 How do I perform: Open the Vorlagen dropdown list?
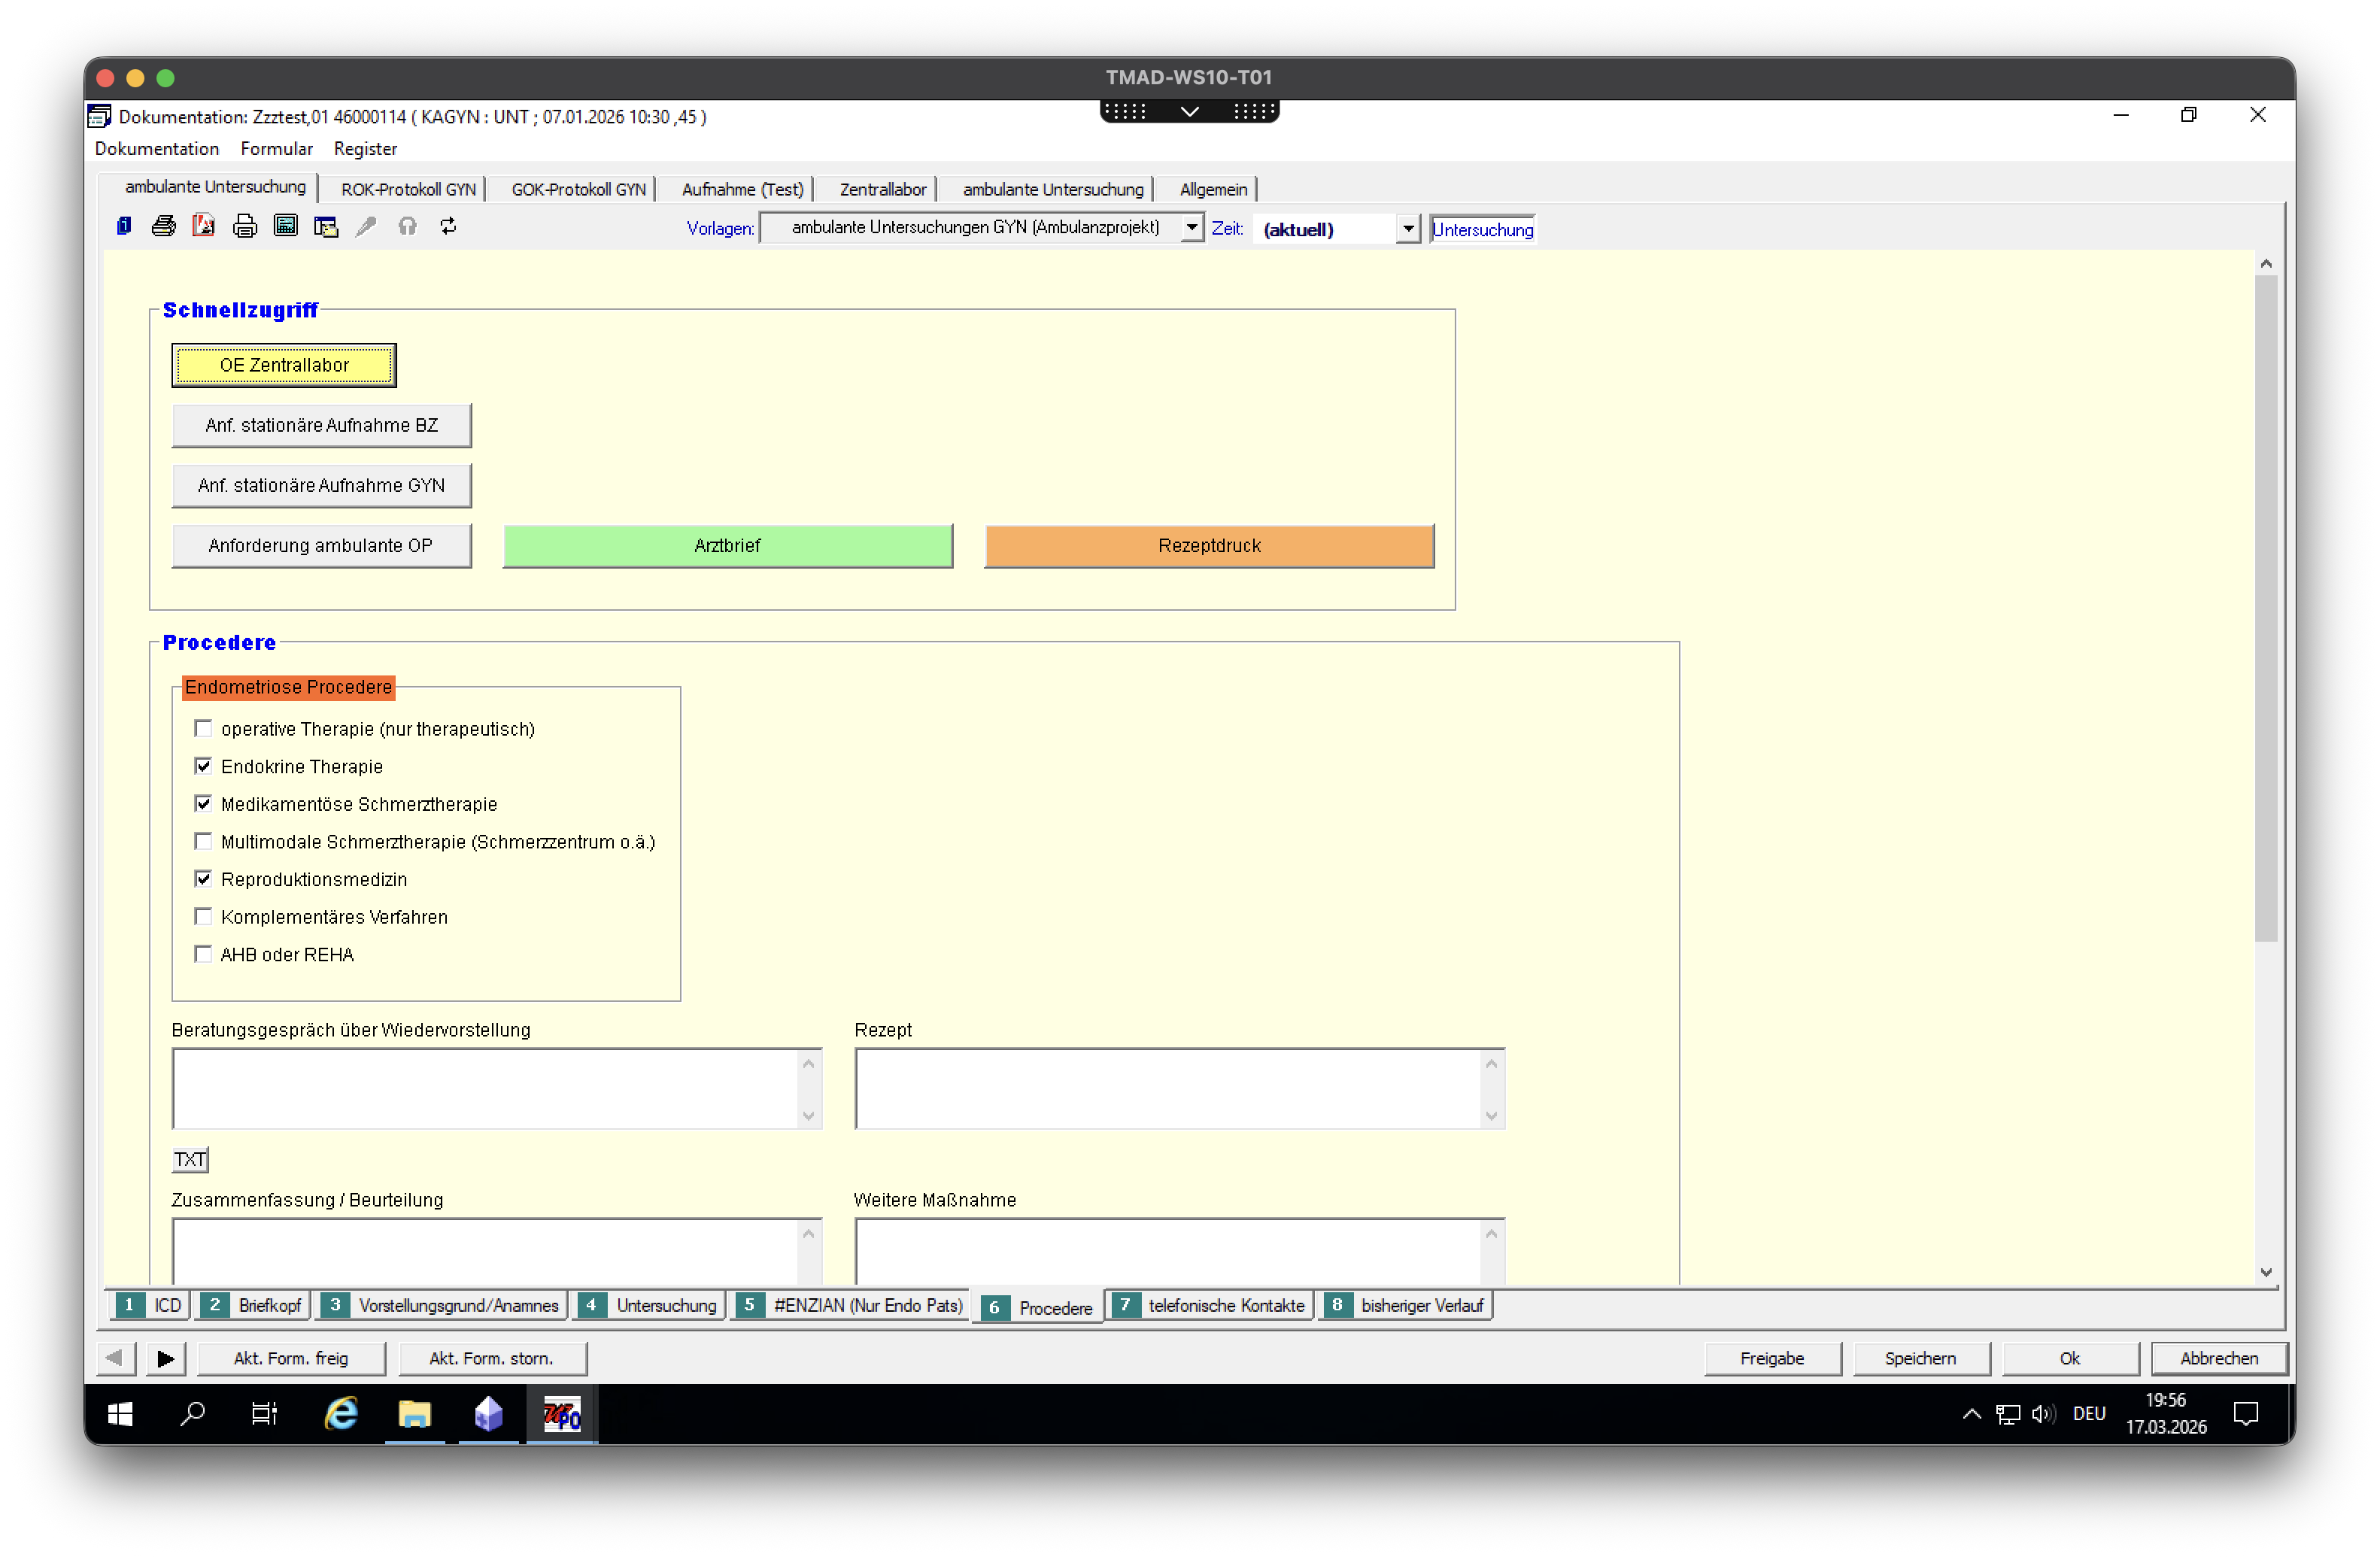pyautogui.click(x=1191, y=228)
